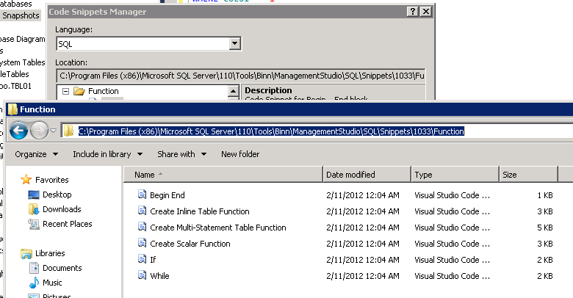Click the Function label in snippets tree
The height and width of the screenshot is (298, 573).
103,91
